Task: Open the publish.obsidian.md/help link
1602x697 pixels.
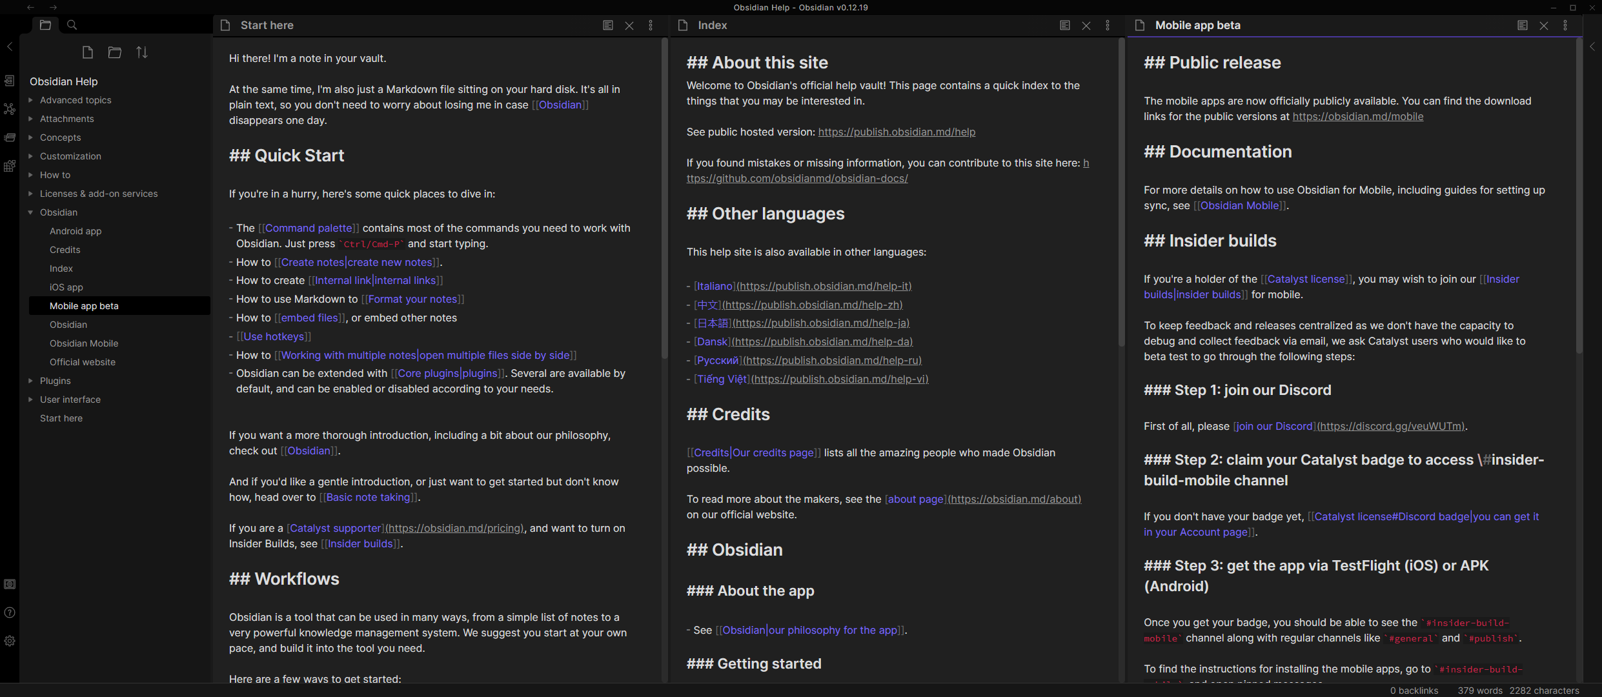Action: (x=897, y=132)
